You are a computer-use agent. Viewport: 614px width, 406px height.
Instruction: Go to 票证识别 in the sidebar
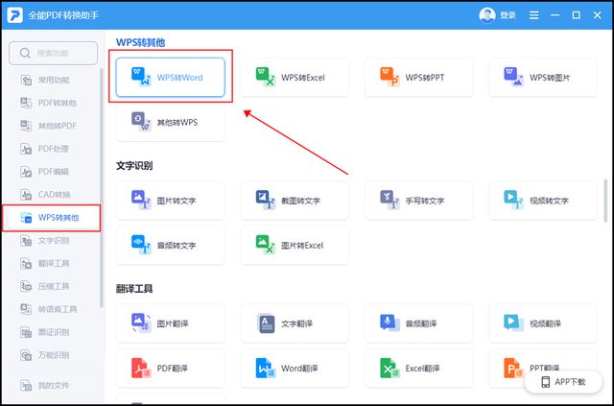click(x=52, y=332)
